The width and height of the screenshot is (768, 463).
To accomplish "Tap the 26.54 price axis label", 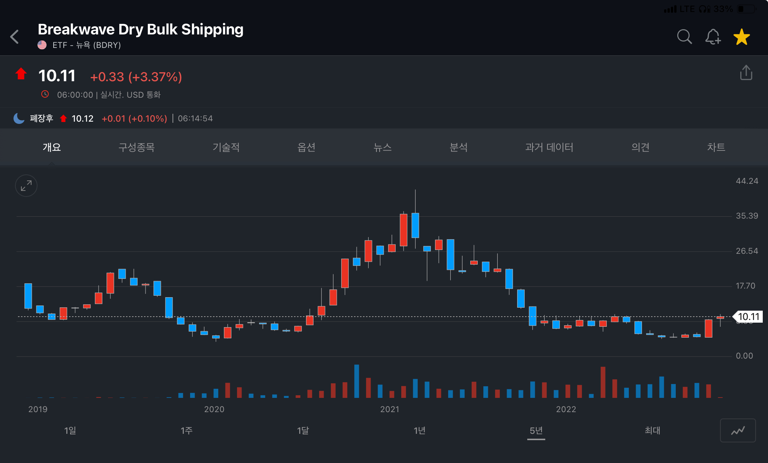I will click(x=747, y=251).
